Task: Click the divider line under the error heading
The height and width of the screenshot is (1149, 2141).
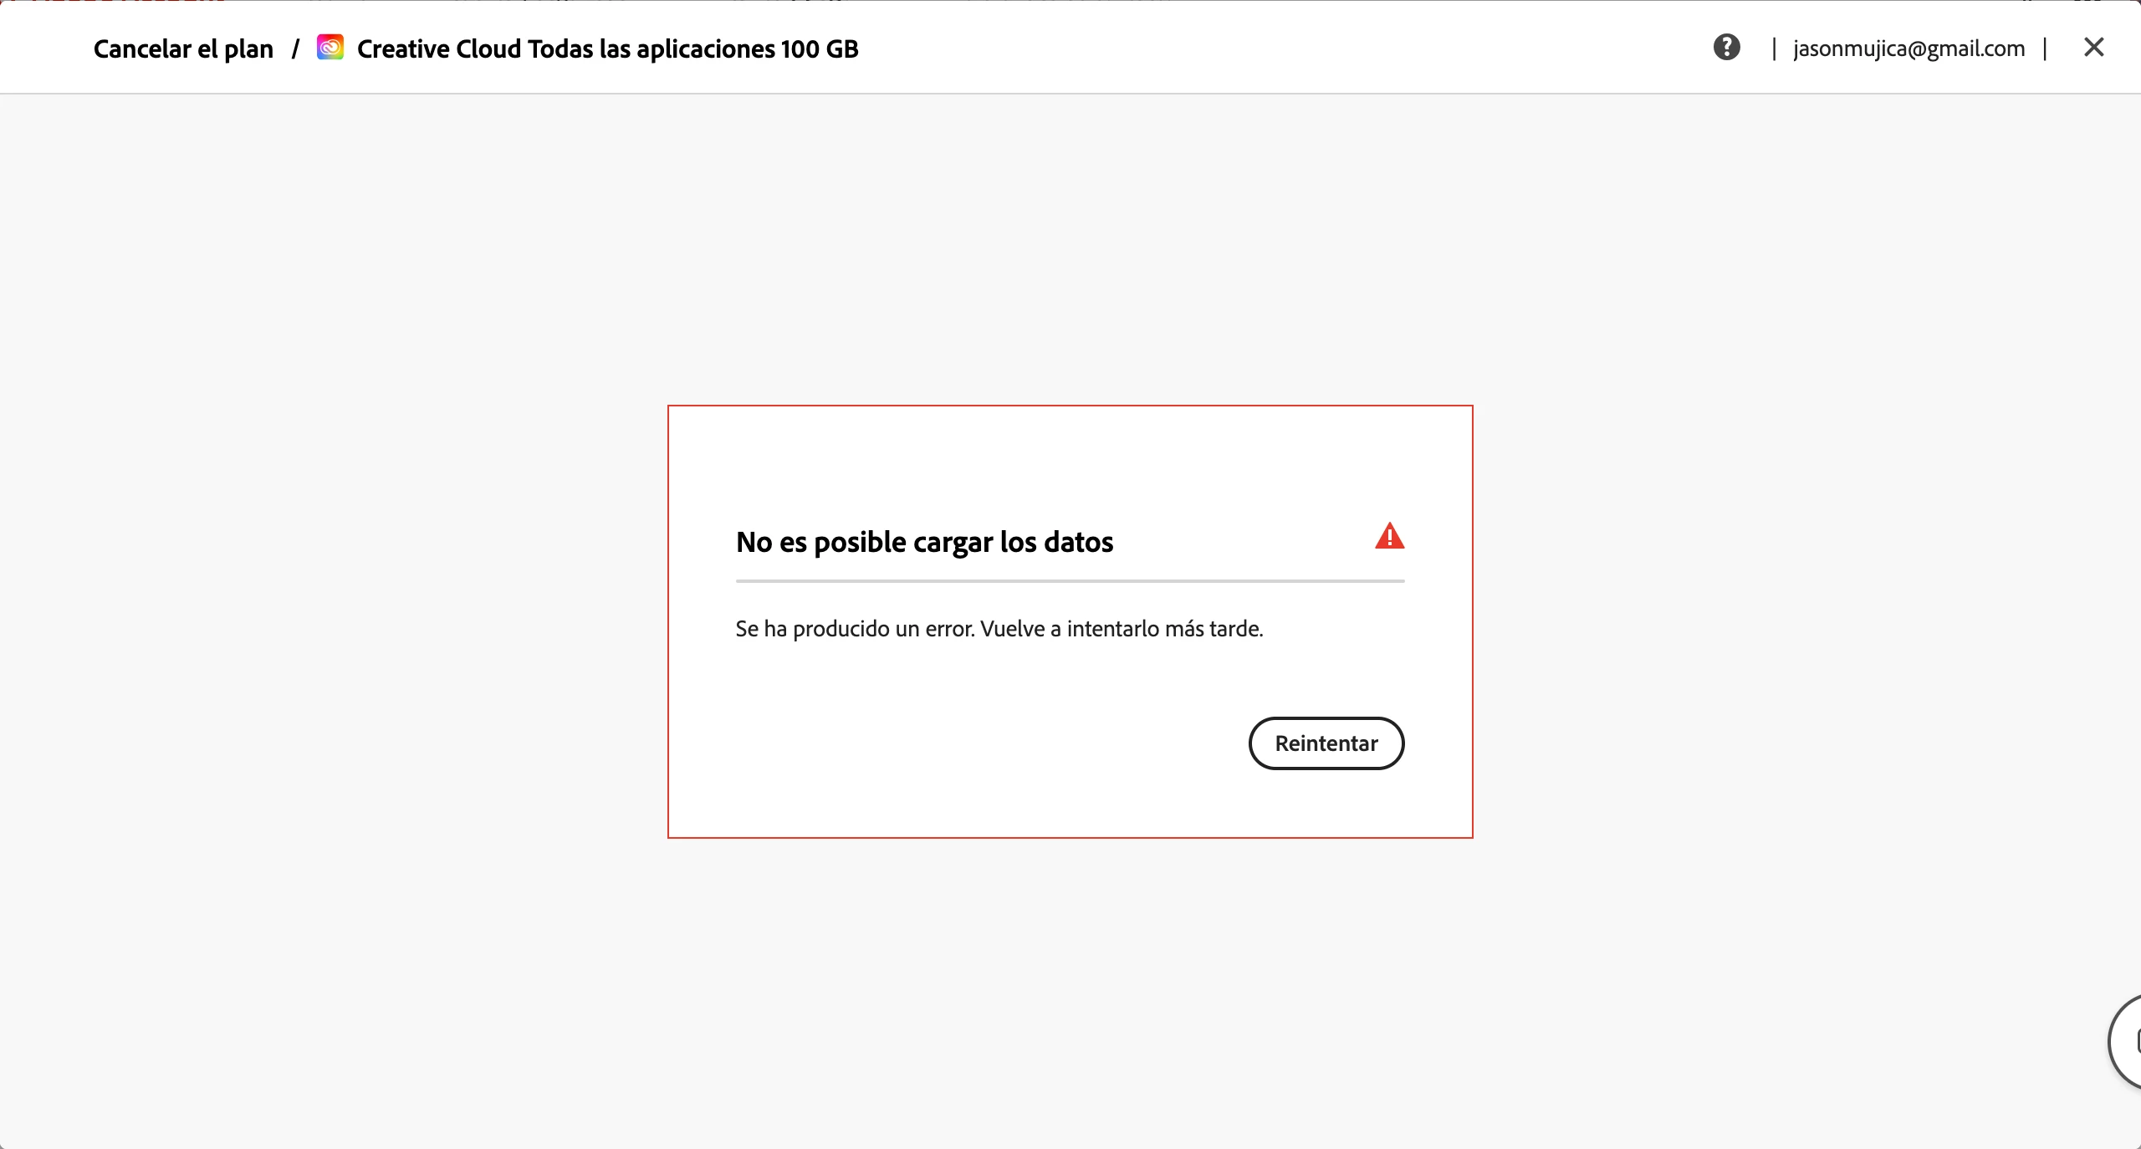Action: 1069,580
